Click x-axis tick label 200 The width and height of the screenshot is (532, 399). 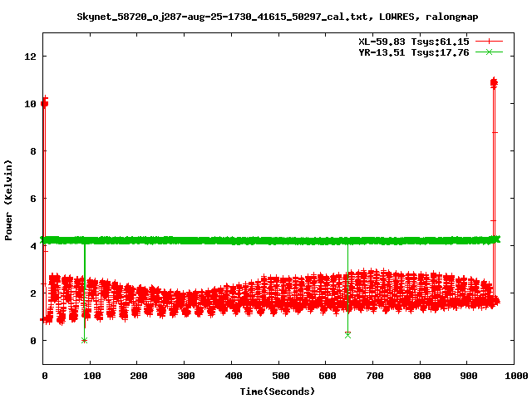pos(139,376)
